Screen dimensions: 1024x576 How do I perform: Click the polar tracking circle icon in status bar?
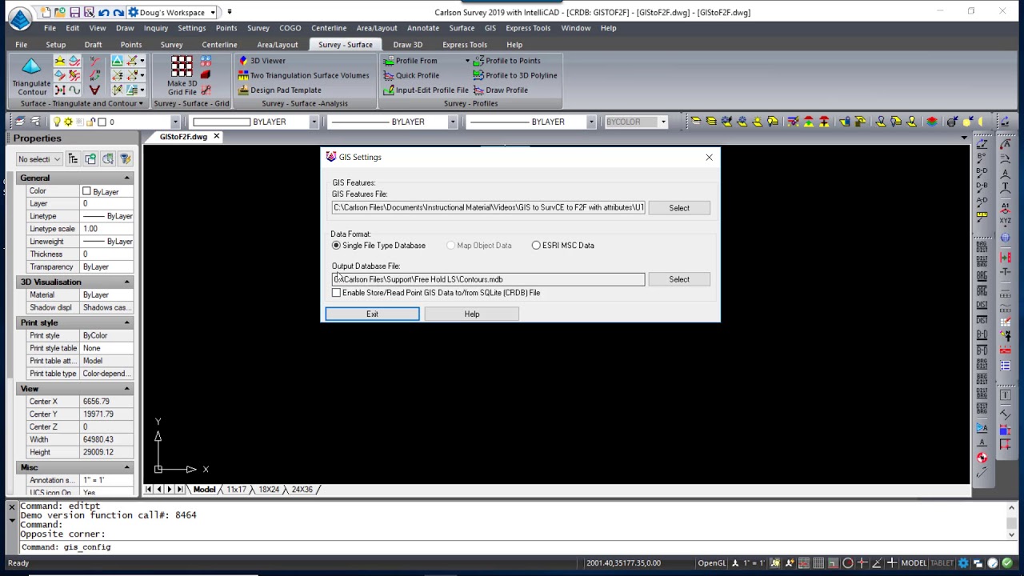click(x=848, y=563)
